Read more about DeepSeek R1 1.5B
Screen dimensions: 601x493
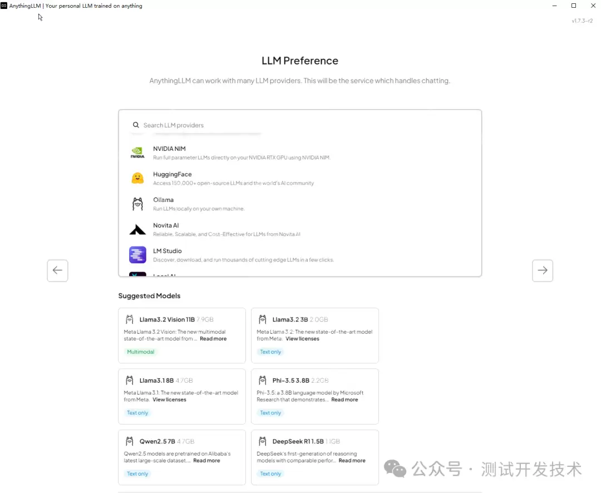pos(352,460)
